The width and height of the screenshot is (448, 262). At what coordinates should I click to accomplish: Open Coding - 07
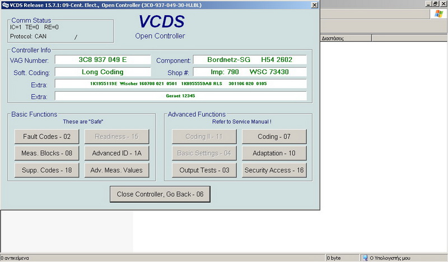[x=274, y=136]
